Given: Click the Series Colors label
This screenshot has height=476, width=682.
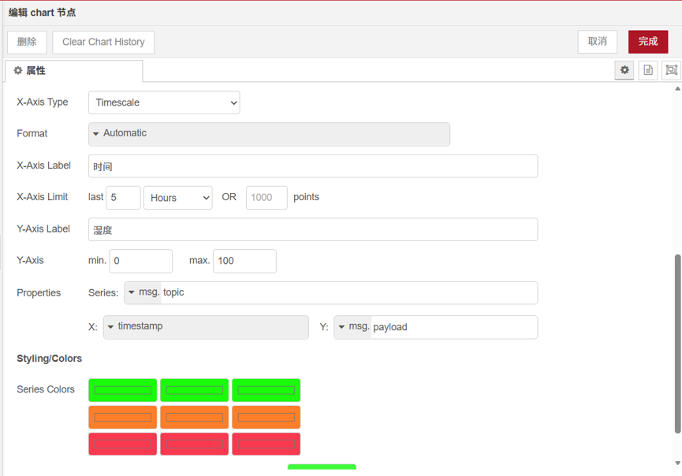Looking at the screenshot, I should coord(46,389).
